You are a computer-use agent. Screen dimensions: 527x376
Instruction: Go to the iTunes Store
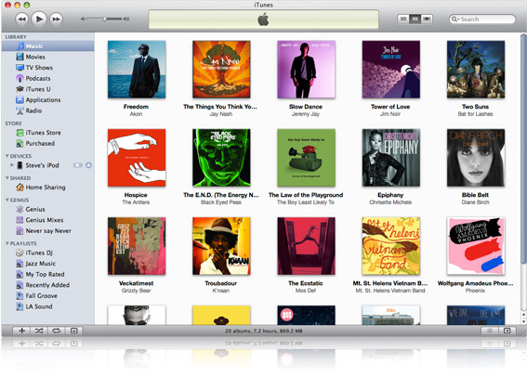click(48, 133)
